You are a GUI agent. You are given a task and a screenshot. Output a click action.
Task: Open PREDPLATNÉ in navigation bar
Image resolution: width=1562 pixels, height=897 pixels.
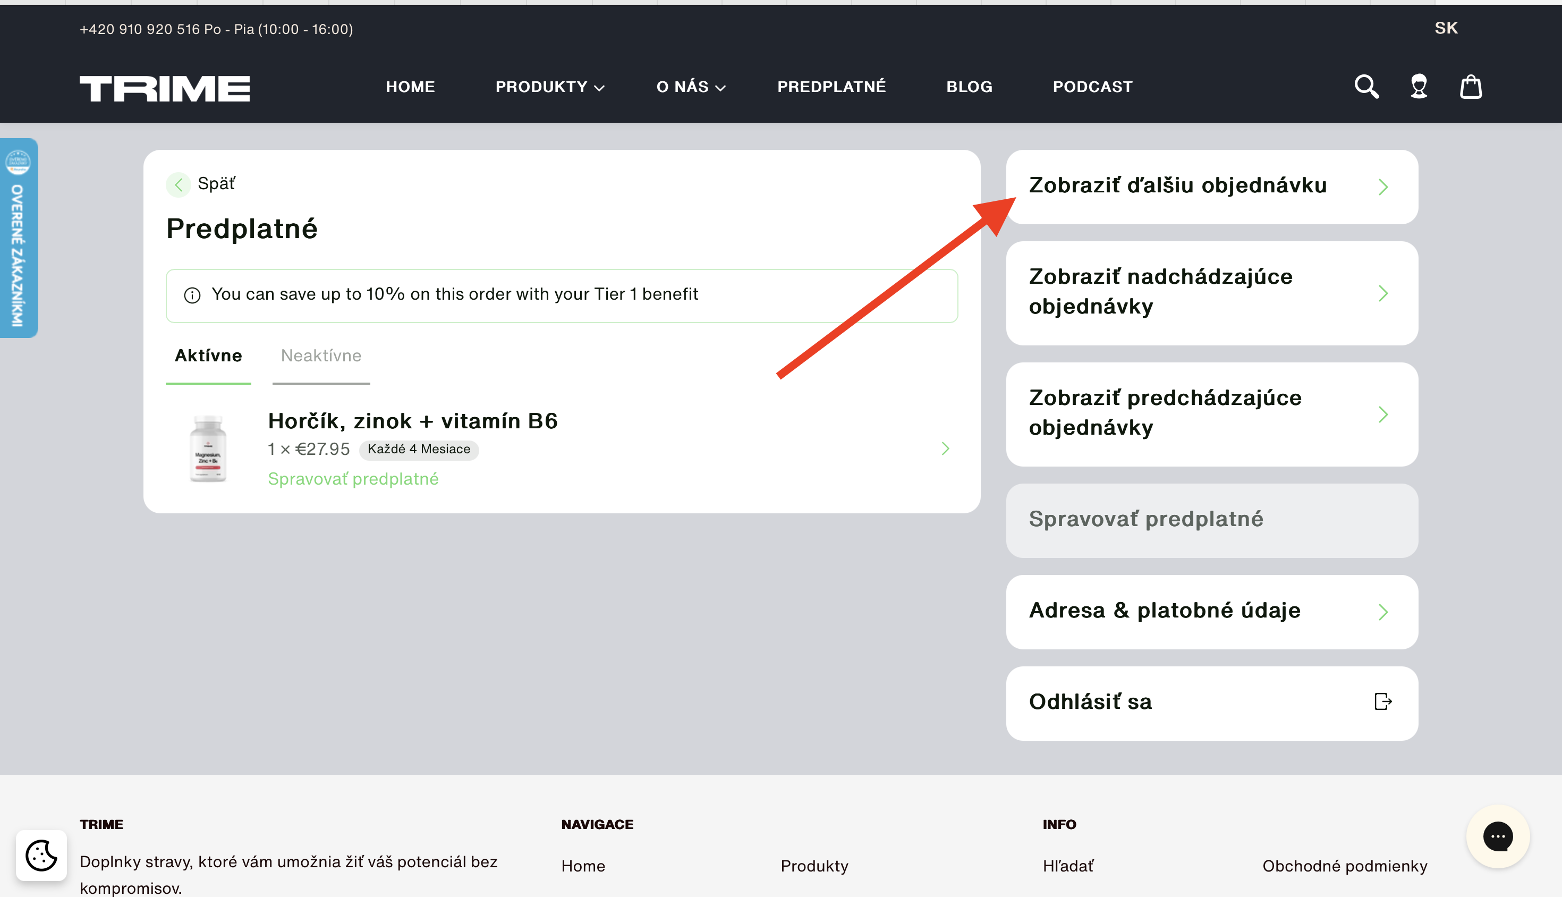(831, 87)
